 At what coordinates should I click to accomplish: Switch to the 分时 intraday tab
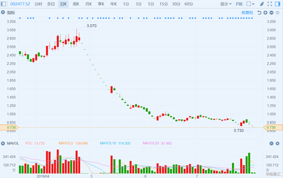coord(38,4)
